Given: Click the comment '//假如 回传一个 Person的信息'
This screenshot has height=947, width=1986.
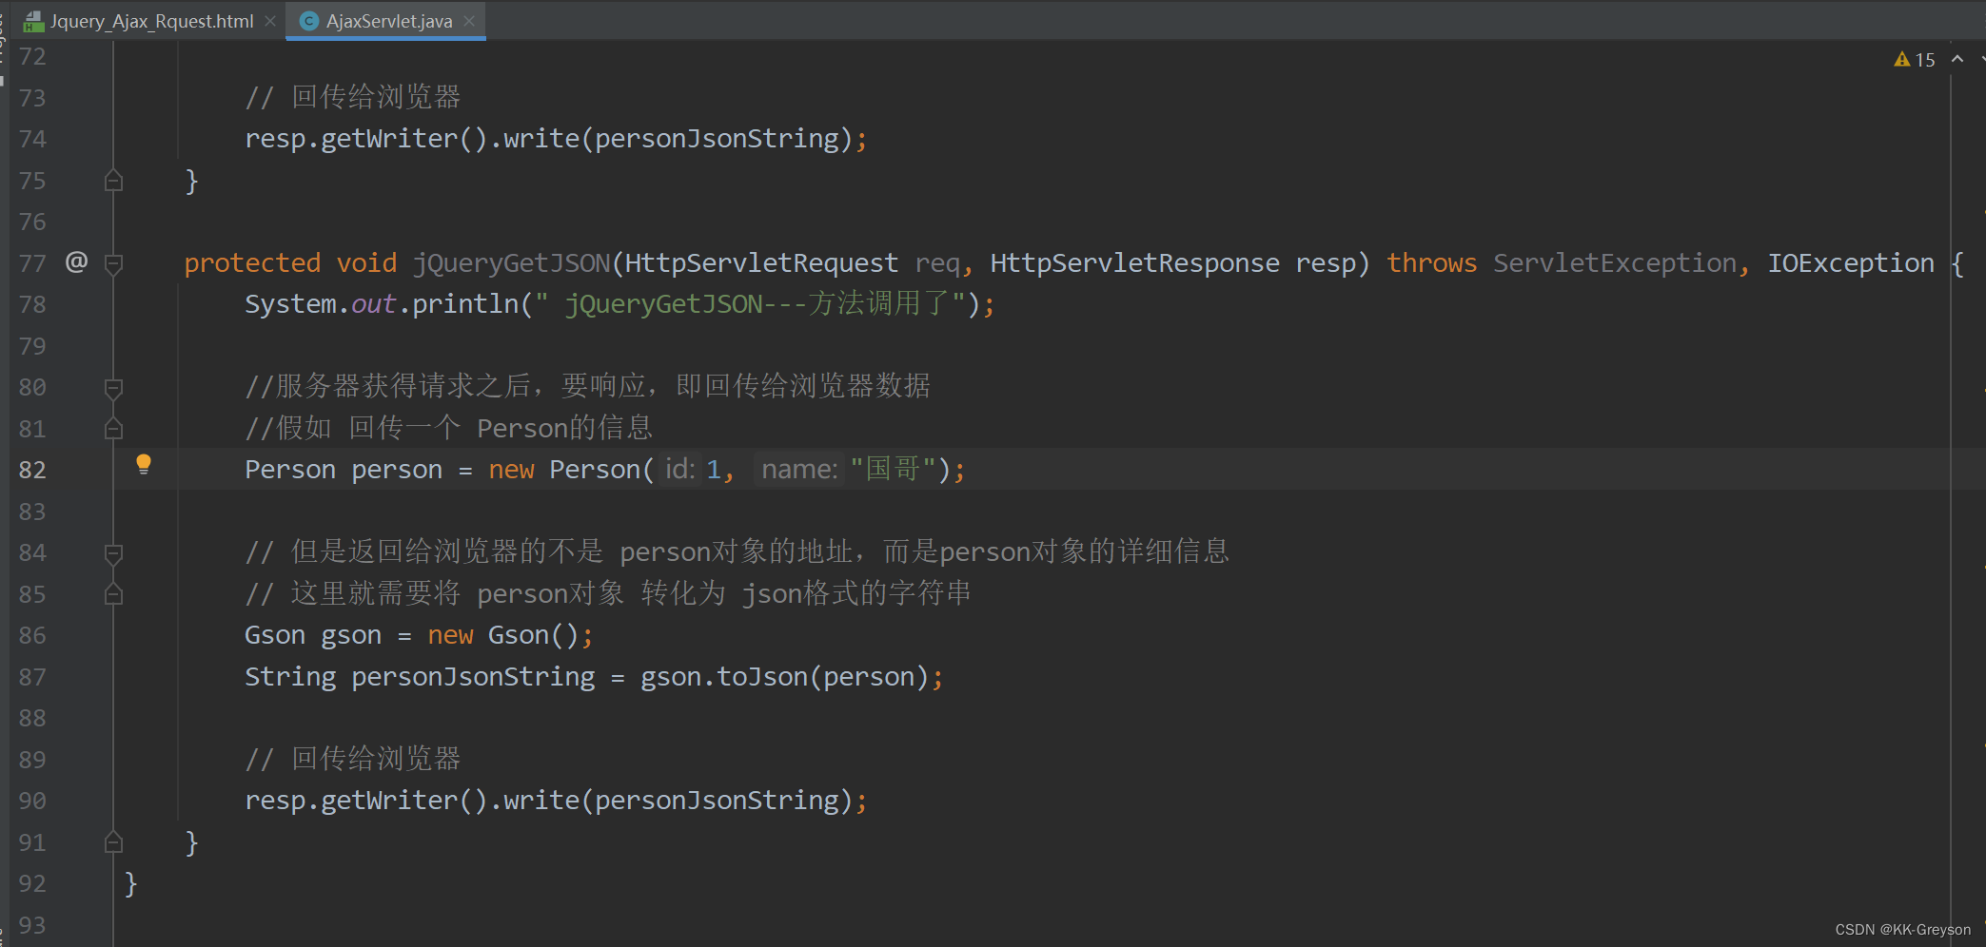Looking at the screenshot, I should 449,428.
